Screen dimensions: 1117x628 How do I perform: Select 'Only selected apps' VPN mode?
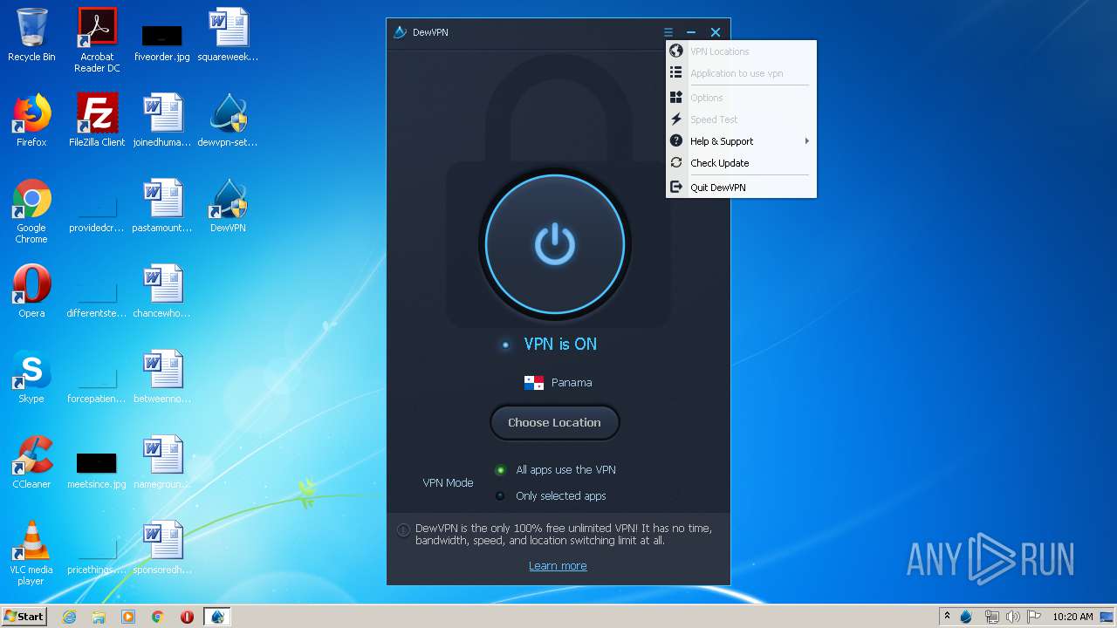coord(552,495)
